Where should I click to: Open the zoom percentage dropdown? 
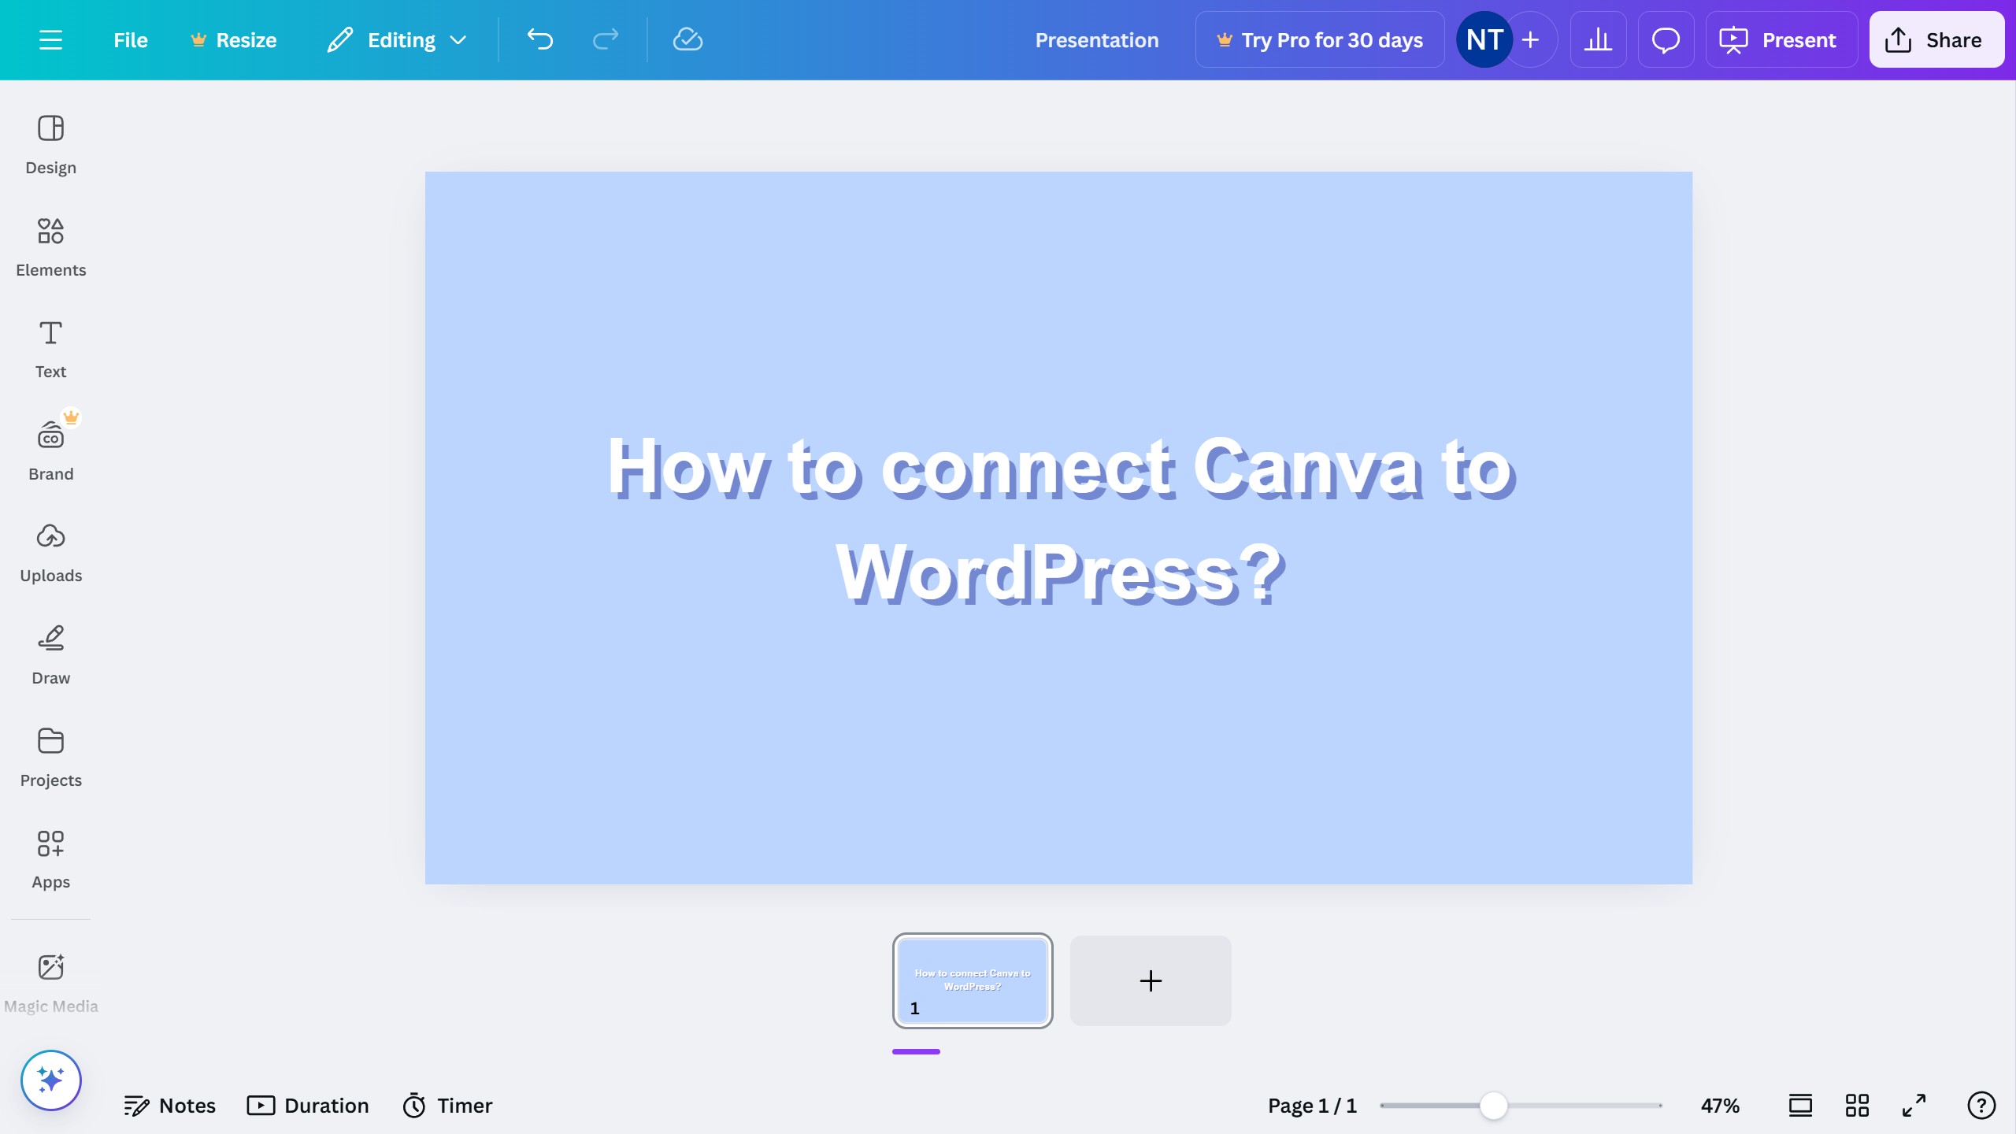pyautogui.click(x=1719, y=1105)
